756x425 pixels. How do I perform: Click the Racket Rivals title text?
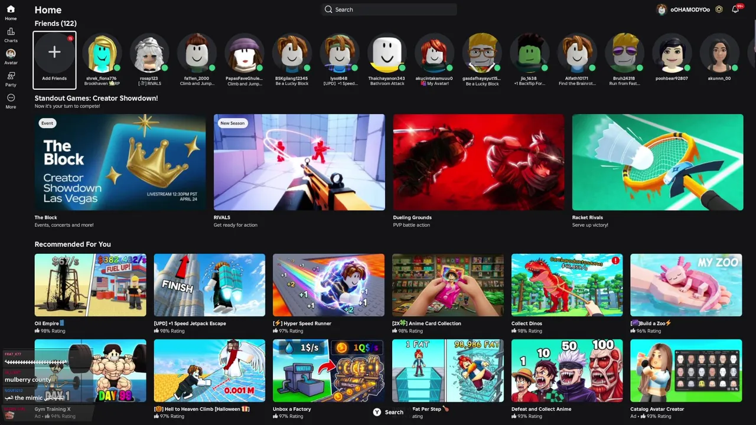click(588, 218)
